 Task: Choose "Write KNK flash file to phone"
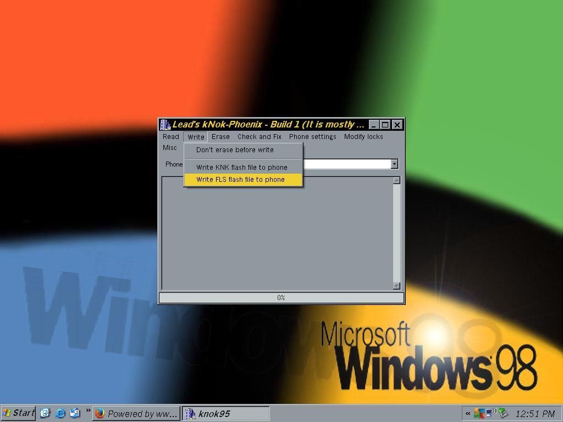click(x=241, y=167)
